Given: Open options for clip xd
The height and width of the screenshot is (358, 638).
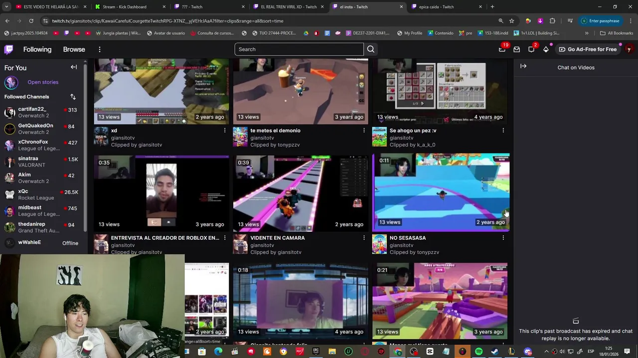Looking at the screenshot, I should 225,130.
